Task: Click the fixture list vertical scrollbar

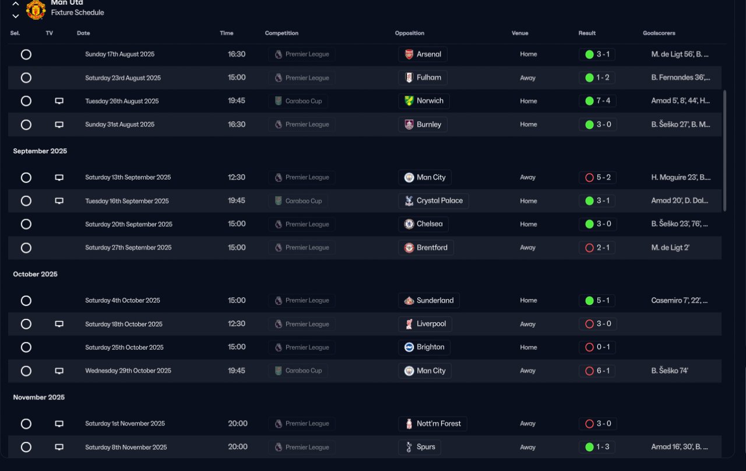Action: [725, 150]
